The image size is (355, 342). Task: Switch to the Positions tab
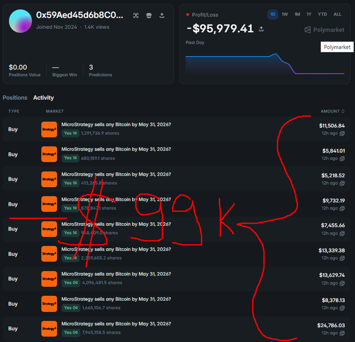point(15,97)
